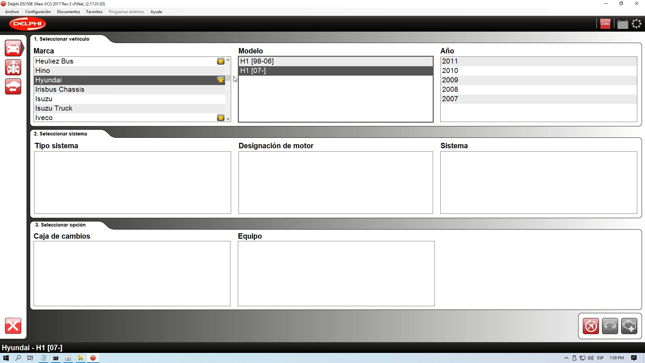The width and height of the screenshot is (645, 363).
Task: Click the car with return arrow icon
Action: (13, 87)
